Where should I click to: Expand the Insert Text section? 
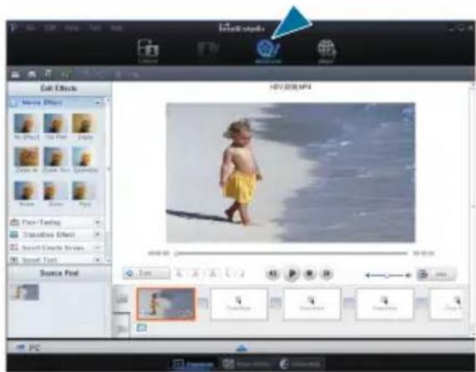coord(97,260)
